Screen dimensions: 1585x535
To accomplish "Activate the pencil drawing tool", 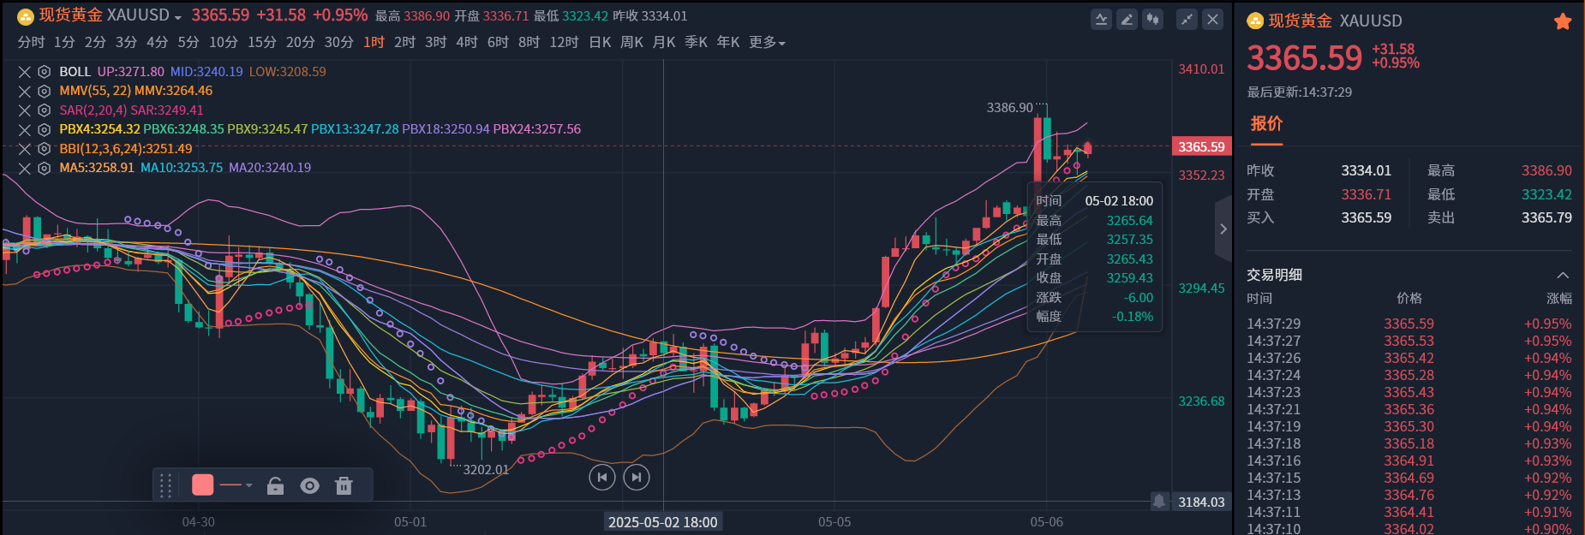I will [1127, 19].
